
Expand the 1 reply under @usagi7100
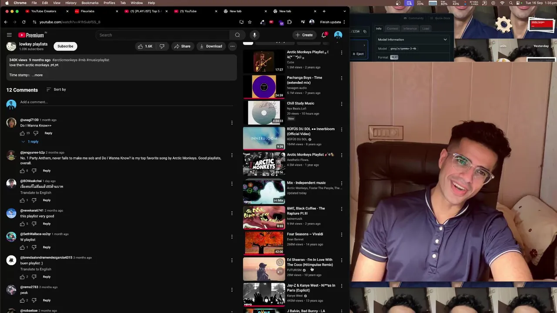30,142
